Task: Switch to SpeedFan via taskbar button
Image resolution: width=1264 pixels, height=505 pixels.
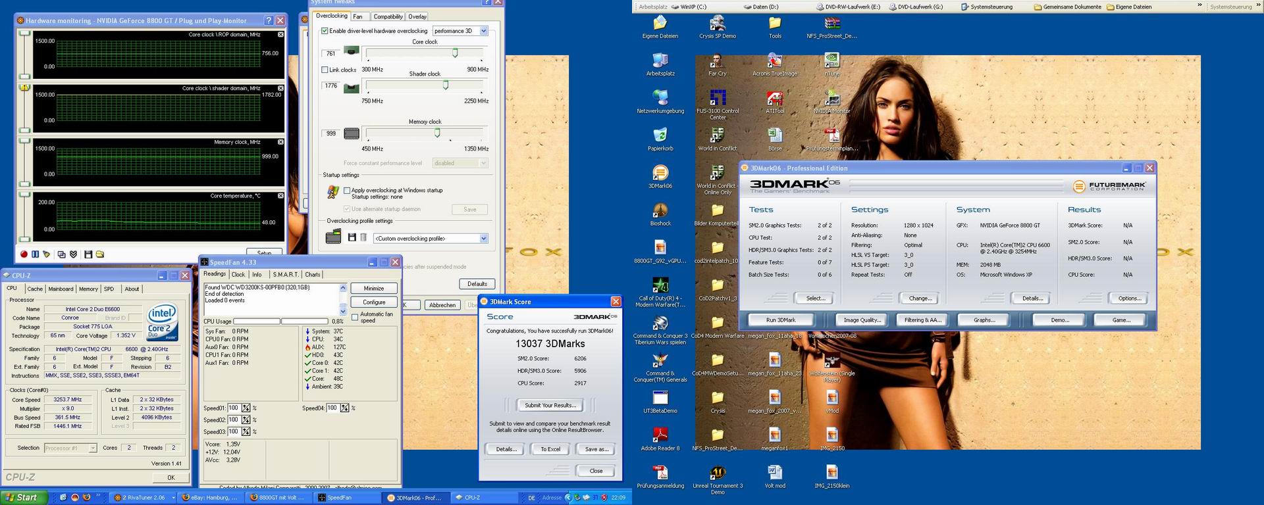Action: pyautogui.click(x=347, y=498)
